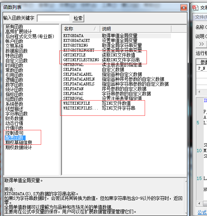
Task: Select 指标函数 category
Action: [x=14, y=94]
